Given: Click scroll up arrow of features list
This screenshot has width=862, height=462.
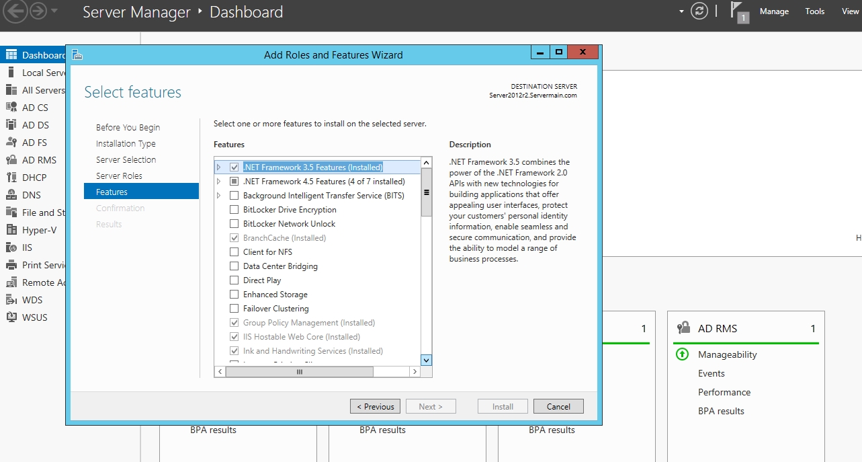Looking at the screenshot, I should point(426,163).
